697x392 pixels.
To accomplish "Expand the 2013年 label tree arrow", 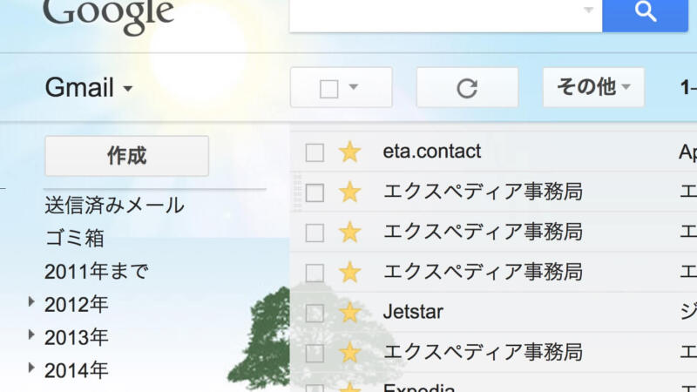I will tap(31, 335).
